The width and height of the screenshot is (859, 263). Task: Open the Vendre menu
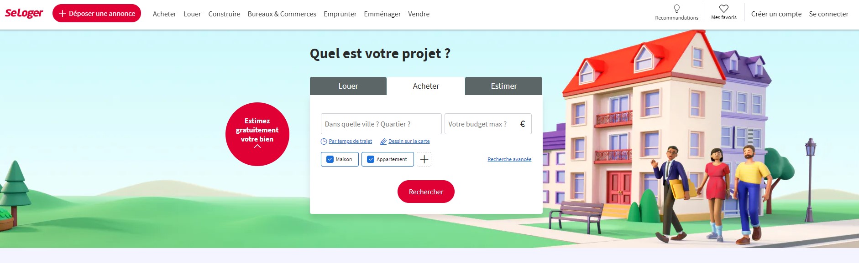419,14
